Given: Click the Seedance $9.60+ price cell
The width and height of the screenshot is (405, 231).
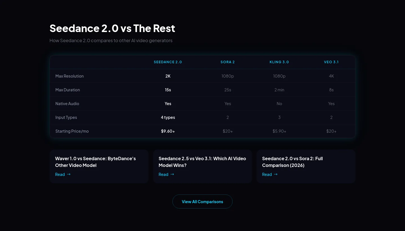Looking at the screenshot, I should tap(168, 131).
